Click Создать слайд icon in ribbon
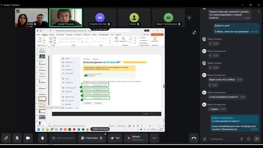The height and width of the screenshot is (148, 263). (x=51, y=39)
